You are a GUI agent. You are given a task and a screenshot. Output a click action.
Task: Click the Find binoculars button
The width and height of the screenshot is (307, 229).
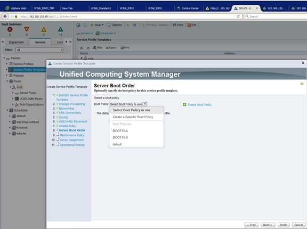[x=178, y=25]
